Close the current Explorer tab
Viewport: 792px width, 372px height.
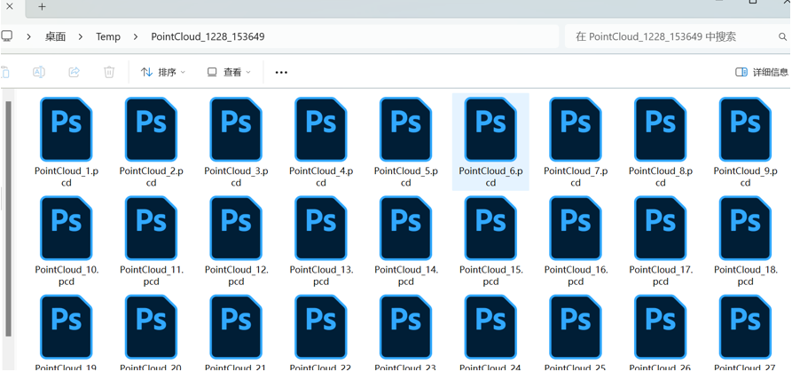9,6
